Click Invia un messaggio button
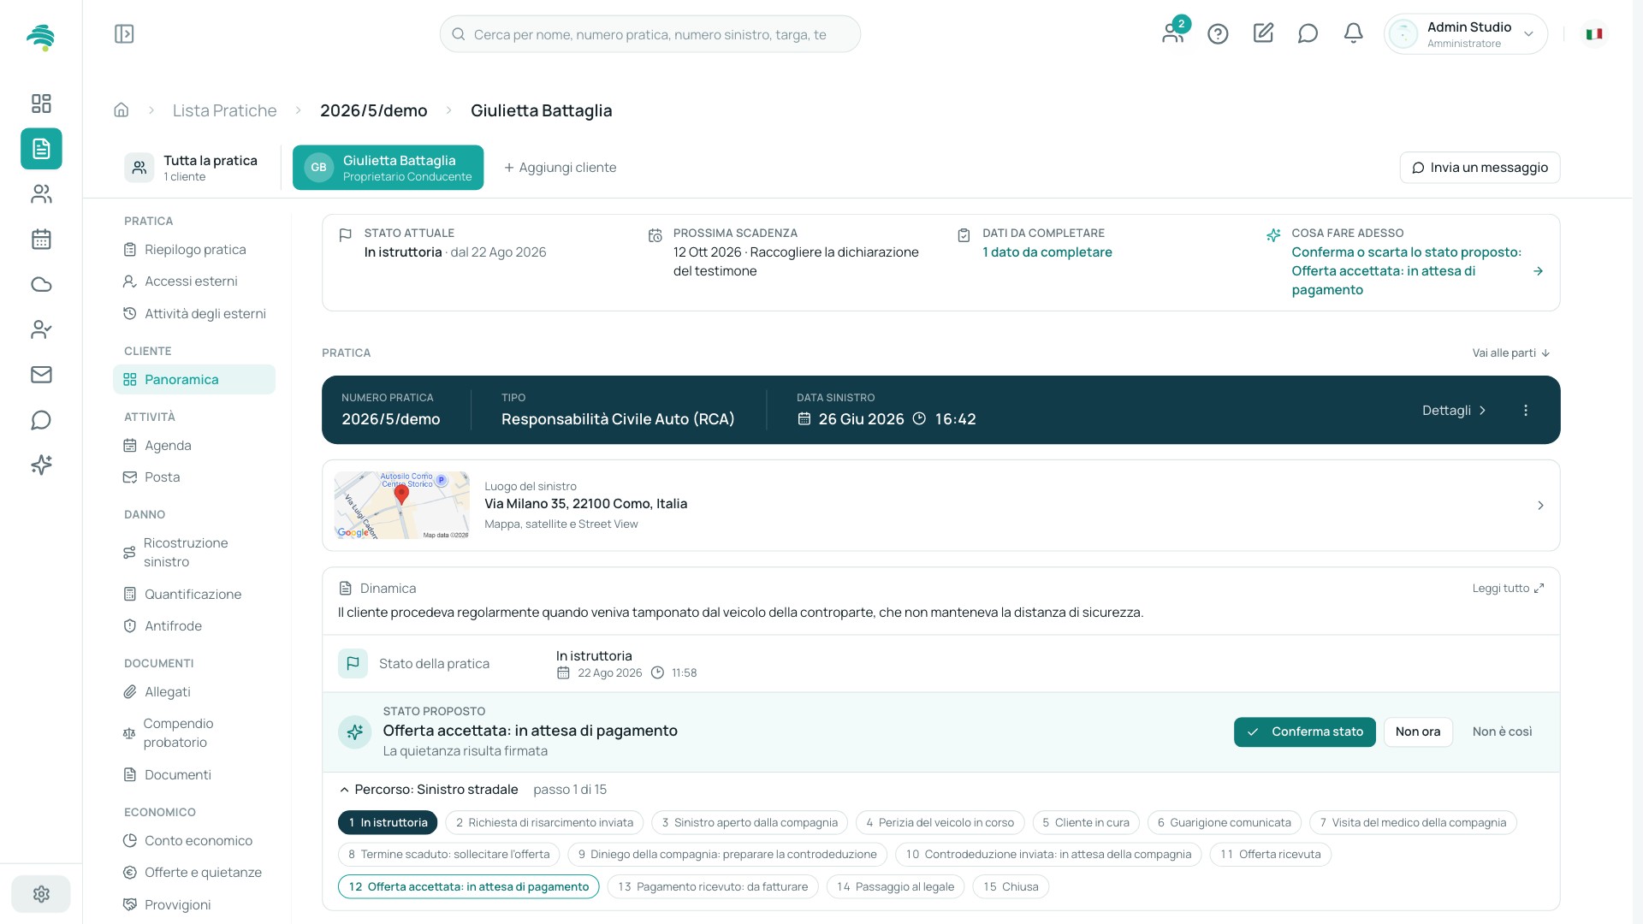Screen dimensions: 1643x924 1480,168
